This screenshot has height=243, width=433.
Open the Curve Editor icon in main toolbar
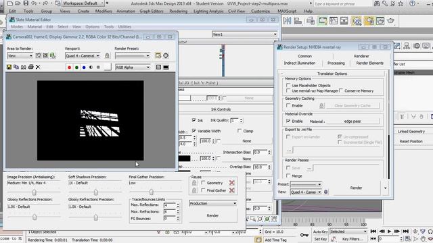coord(334,21)
